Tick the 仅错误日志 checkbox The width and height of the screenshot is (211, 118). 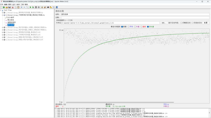[181, 23]
